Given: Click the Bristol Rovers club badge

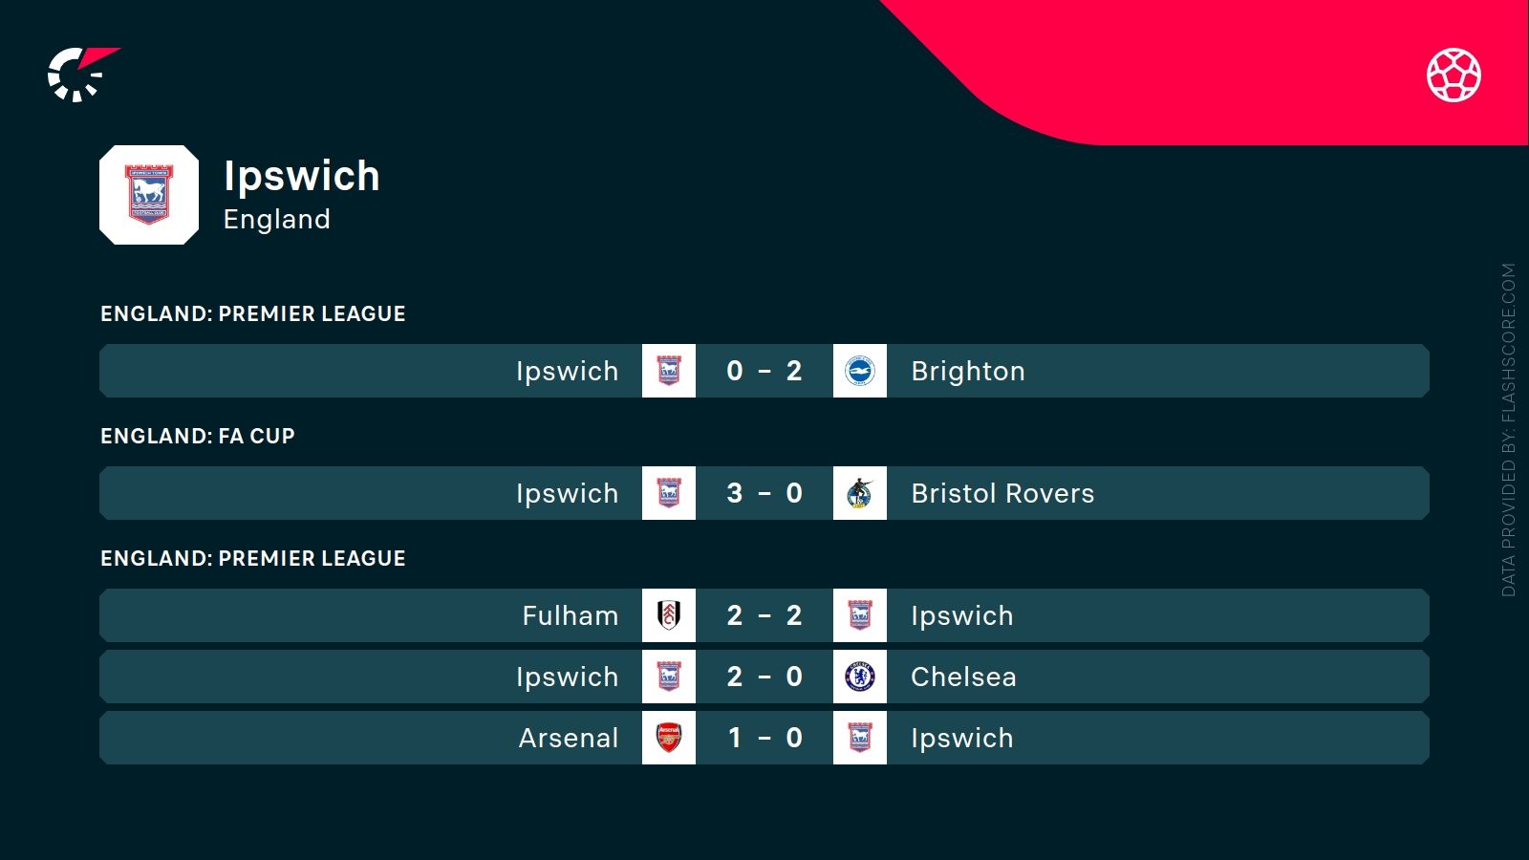Looking at the screenshot, I should tap(860, 493).
